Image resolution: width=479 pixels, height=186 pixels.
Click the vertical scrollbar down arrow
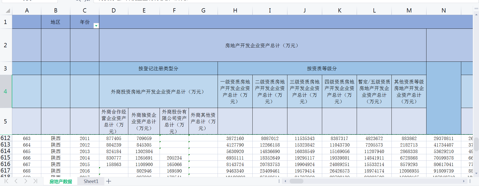click(476, 173)
